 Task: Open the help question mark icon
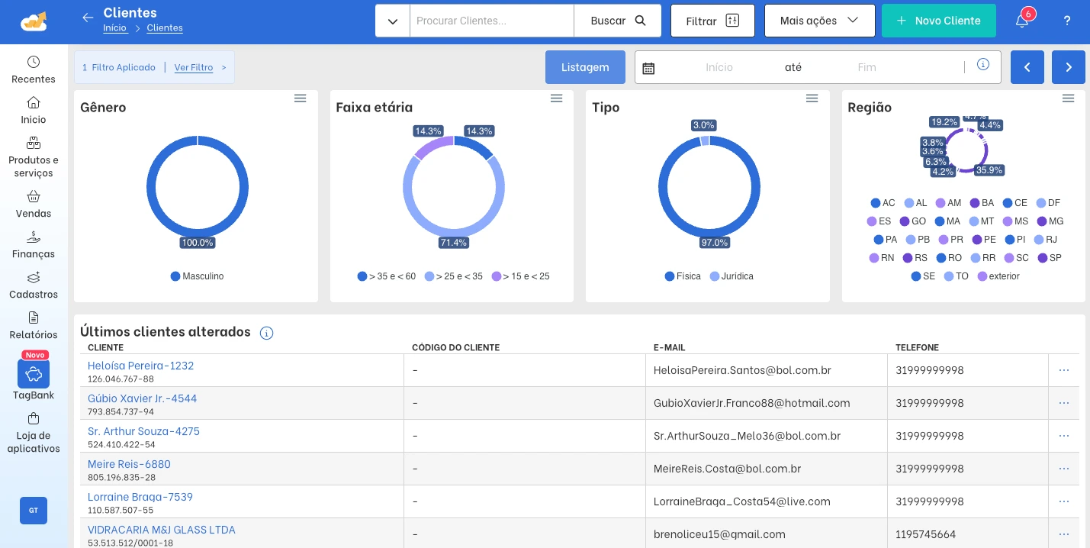click(x=1067, y=21)
